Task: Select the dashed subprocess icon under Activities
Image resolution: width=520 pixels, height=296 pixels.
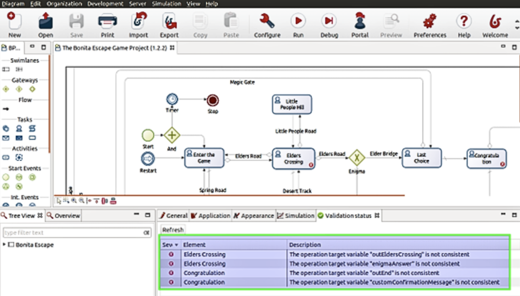Action: click(19, 157)
